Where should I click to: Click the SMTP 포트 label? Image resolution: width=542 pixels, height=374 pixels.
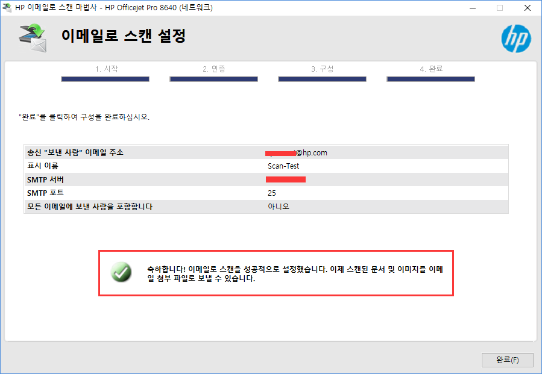click(45, 193)
